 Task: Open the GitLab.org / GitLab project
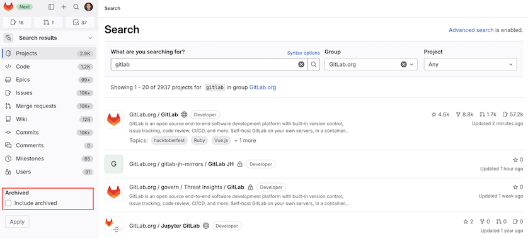[153, 114]
